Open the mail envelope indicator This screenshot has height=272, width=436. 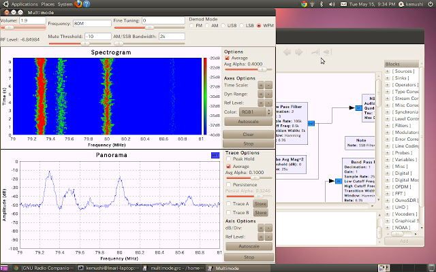(x=343, y=4)
